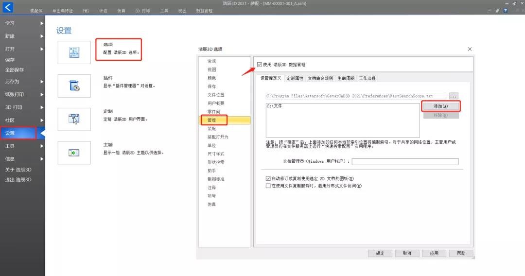525x276 pixels.
Task: Toggle 使用 浩辰3D 数据管理 checkbox
Action: pyautogui.click(x=260, y=65)
